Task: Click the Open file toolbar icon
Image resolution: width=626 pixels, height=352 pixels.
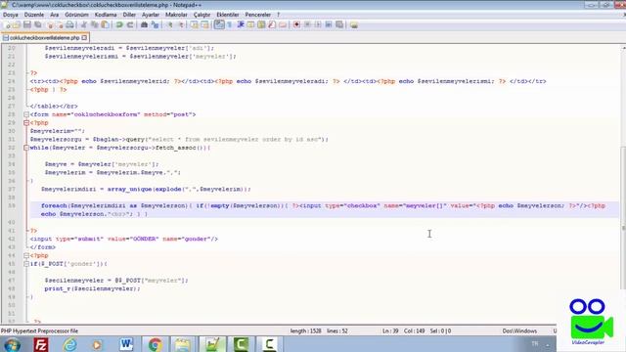Action: click(17, 24)
